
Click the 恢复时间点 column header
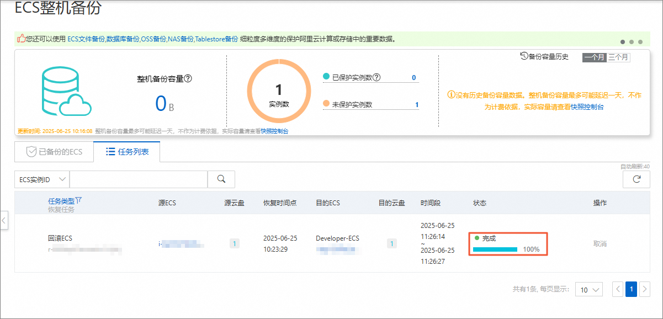[280, 203]
